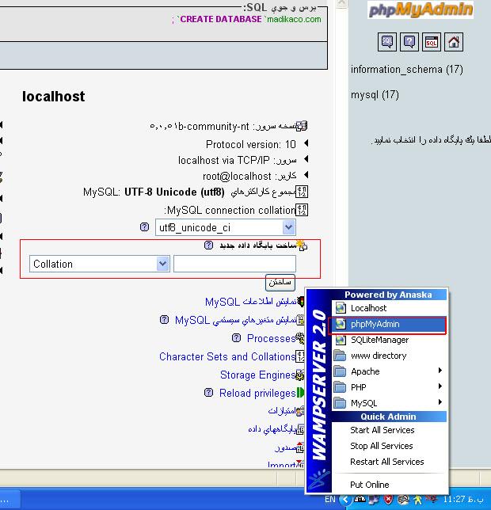491x510 pixels.
Task: Click the scrollbar up arrow of main frame
Action: (341, 3)
